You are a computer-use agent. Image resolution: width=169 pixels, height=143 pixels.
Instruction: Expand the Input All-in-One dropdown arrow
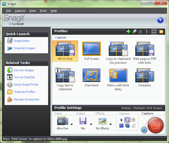coord(71,124)
